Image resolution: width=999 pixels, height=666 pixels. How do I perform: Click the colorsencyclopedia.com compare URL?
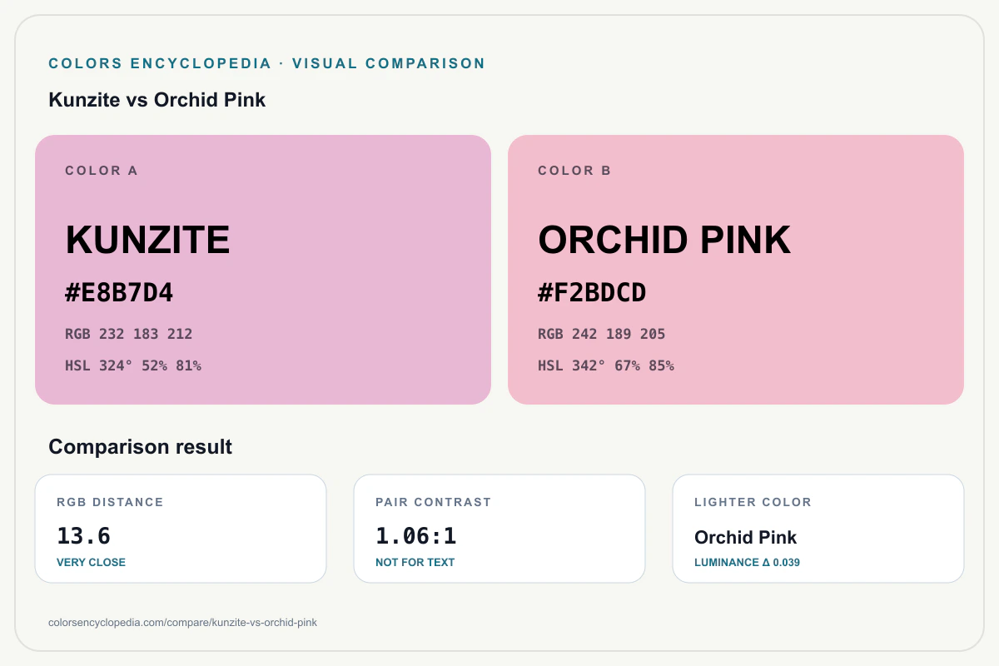click(x=183, y=622)
